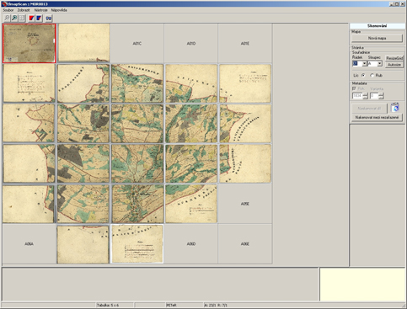The image size is (407, 309).
Task: Select the white-bordered tile with legend table
Action: 137,243
